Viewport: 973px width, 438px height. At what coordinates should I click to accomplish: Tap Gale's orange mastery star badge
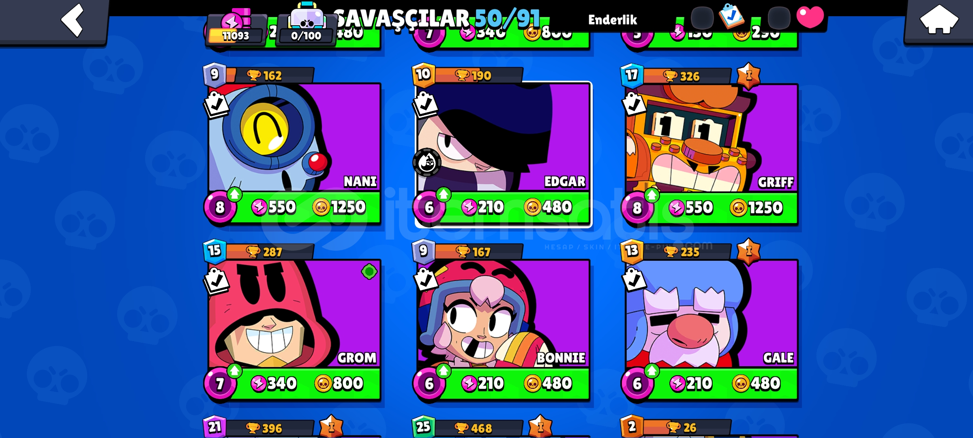(748, 251)
